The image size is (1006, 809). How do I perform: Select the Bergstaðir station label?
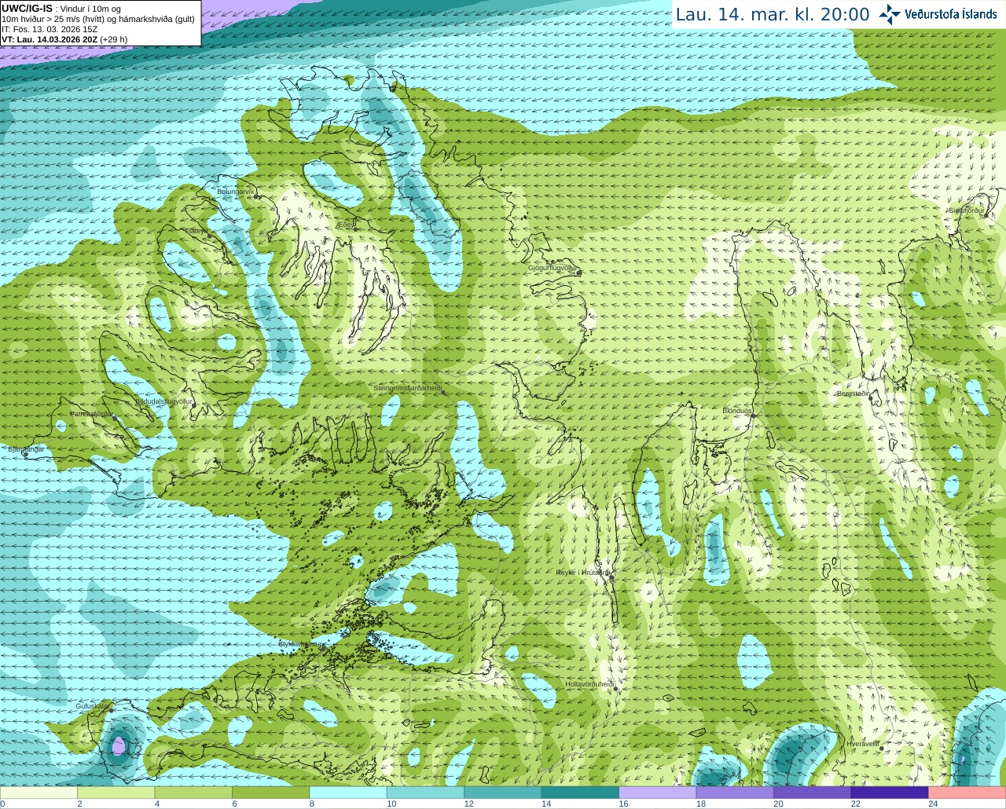point(852,394)
